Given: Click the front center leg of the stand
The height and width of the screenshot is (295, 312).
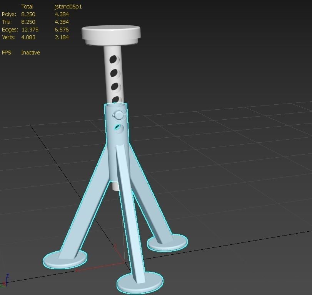Looking at the screenshot, I should point(130,214).
